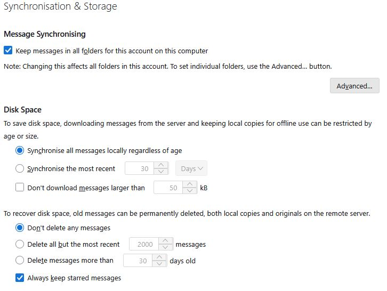Decrease max message size with down arrow
The image size is (387, 291).
[190, 191]
